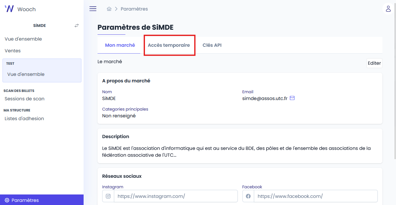Select Vue d'ensemble under TEST
The height and width of the screenshot is (205, 396).
[26, 74]
